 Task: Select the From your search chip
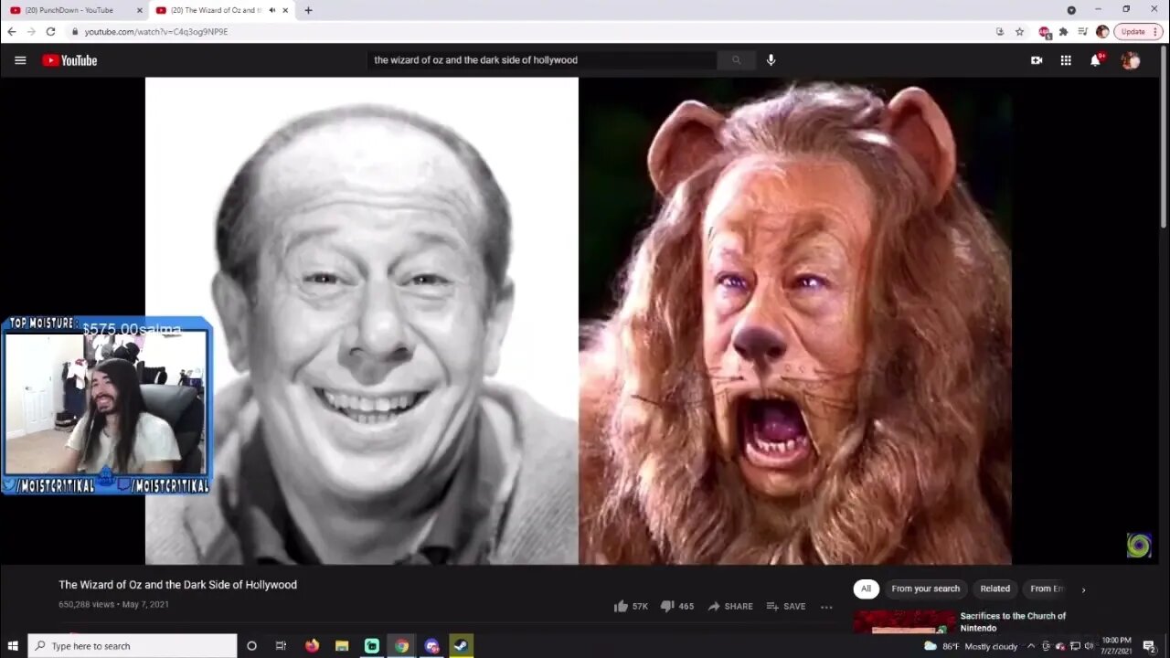point(925,589)
